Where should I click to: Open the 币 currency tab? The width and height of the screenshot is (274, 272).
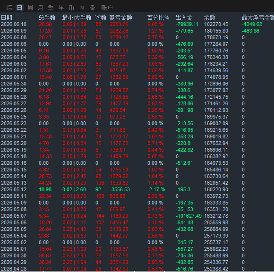(x=71, y=8)
